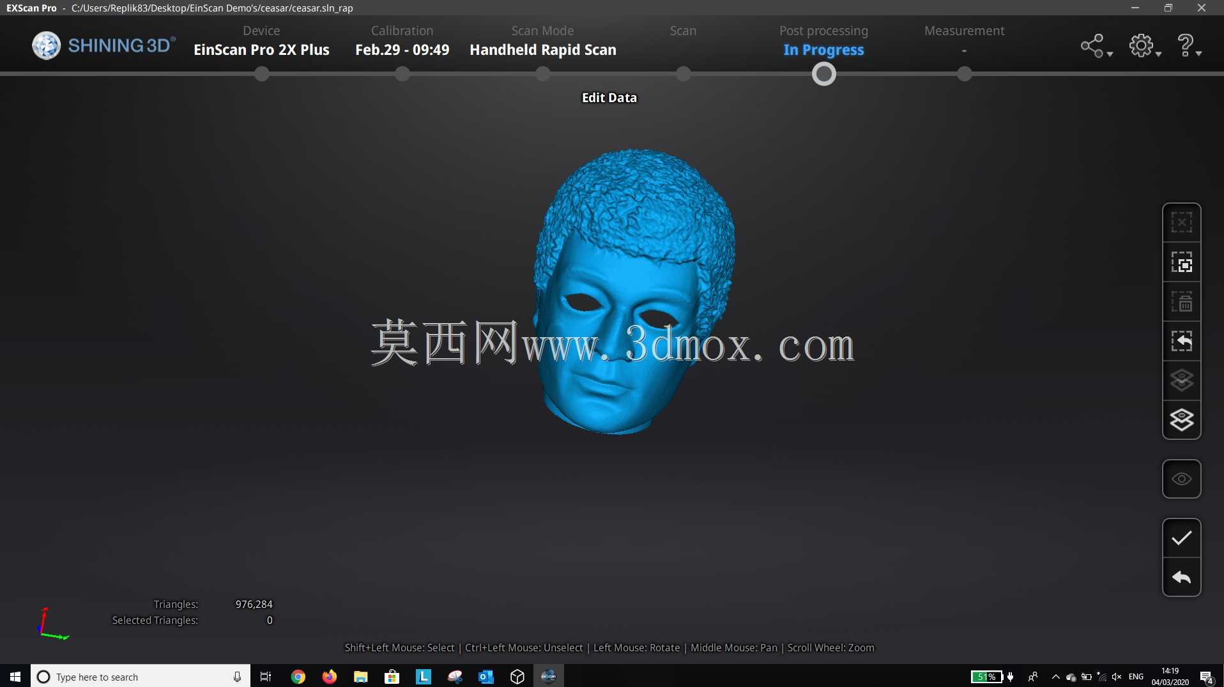Show hidden system tray icons
The image size is (1224, 687).
coord(1055,677)
